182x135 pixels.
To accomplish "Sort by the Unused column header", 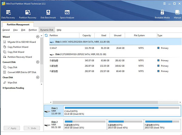I will 117,35.
